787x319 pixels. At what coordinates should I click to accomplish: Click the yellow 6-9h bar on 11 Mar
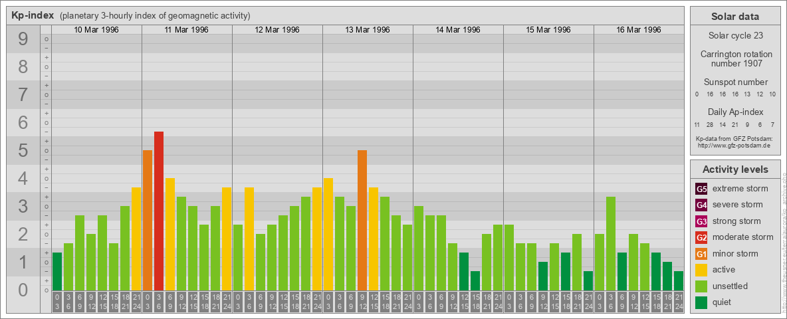[170, 234]
